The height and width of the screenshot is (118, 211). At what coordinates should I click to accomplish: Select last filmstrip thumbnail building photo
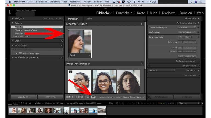[102, 111]
